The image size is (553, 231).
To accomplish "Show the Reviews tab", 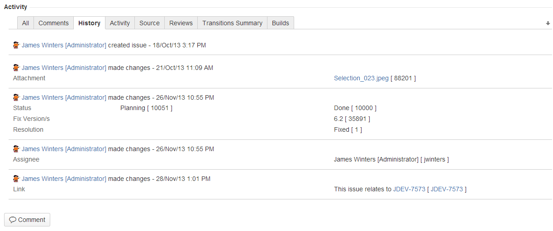I will click(181, 23).
